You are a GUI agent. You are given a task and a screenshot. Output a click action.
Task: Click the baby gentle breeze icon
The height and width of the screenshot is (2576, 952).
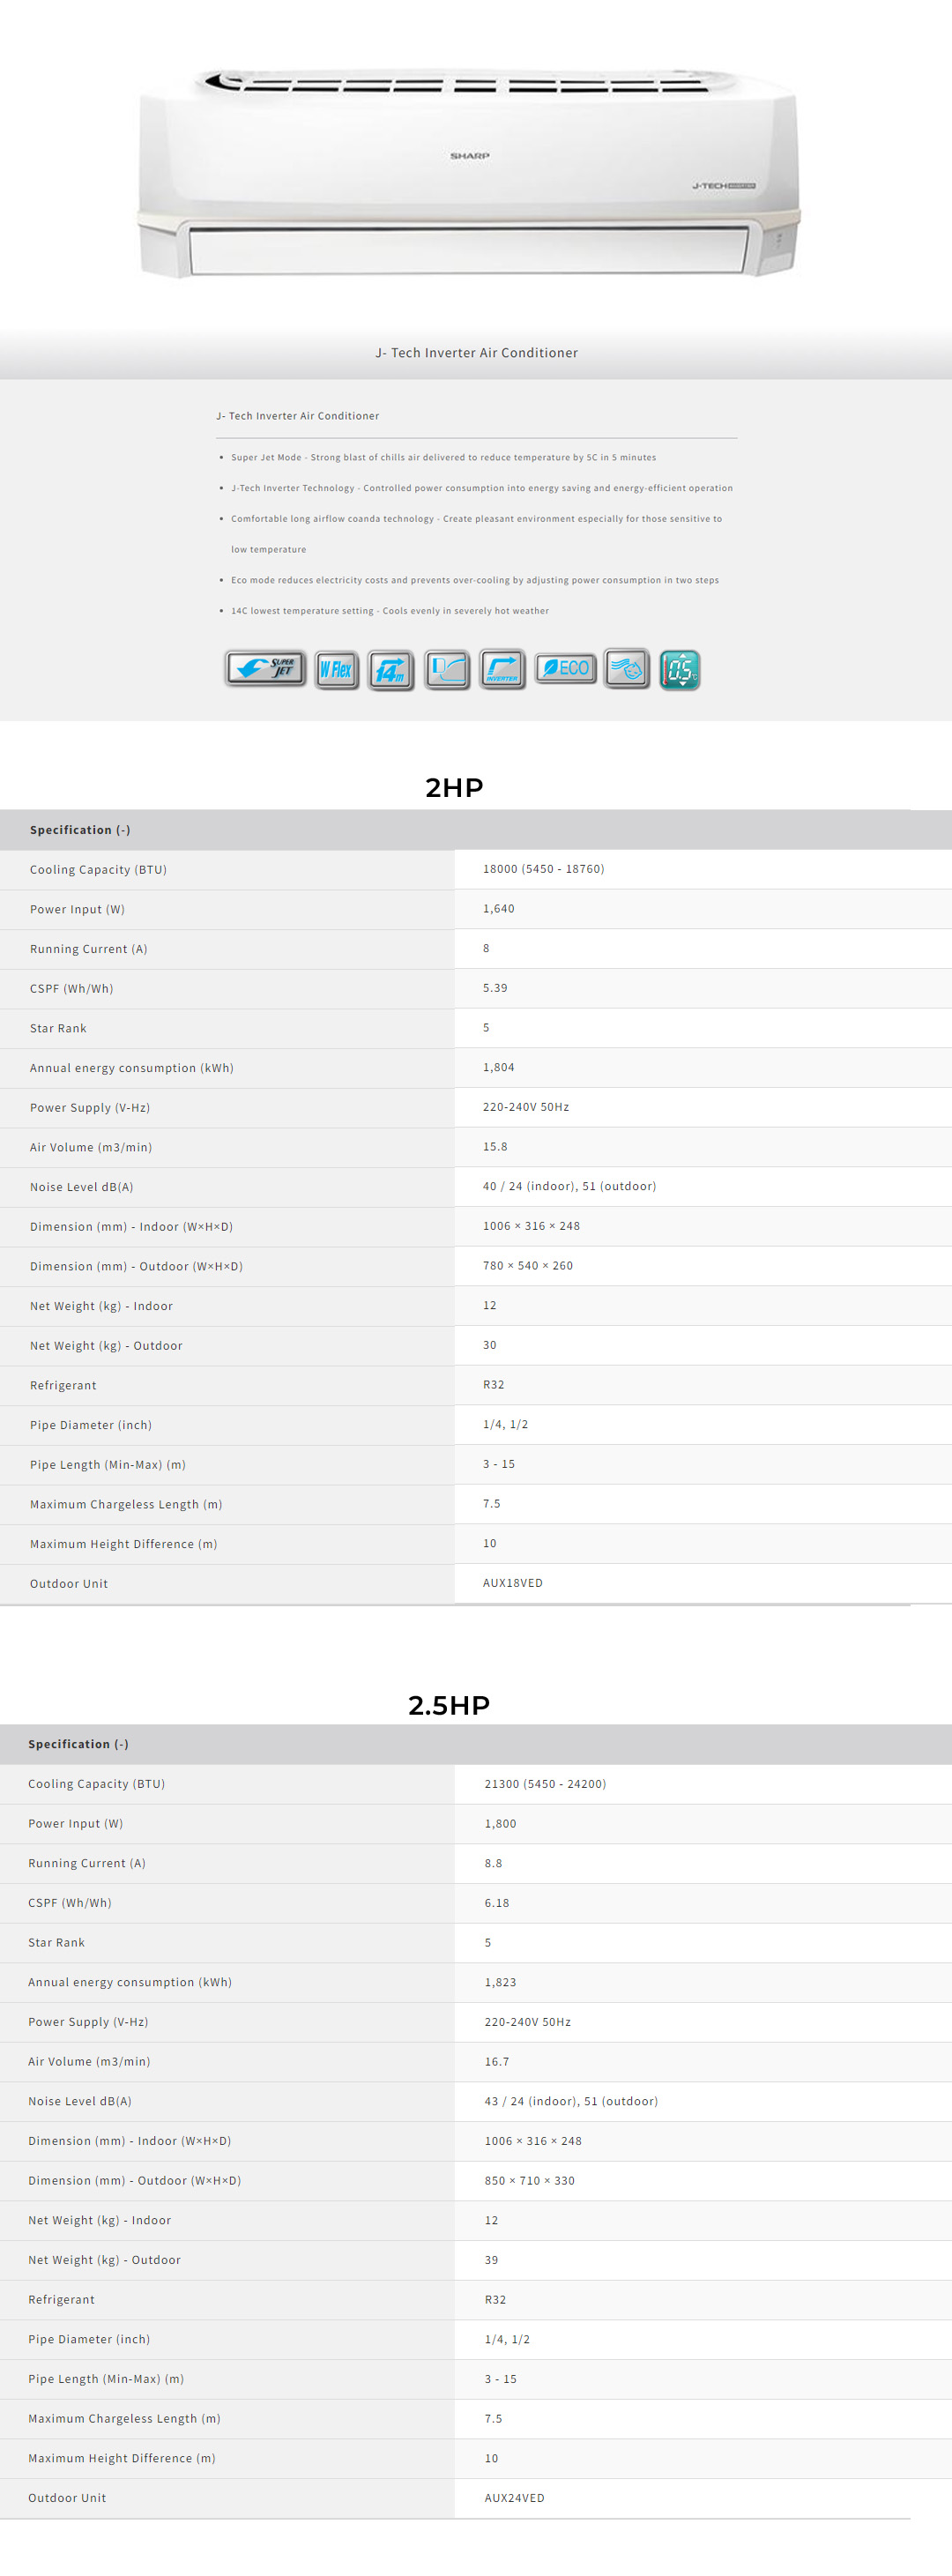pos(627,668)
